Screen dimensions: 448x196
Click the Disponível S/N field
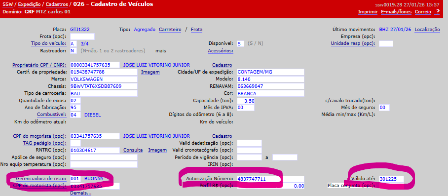[241, 44]
